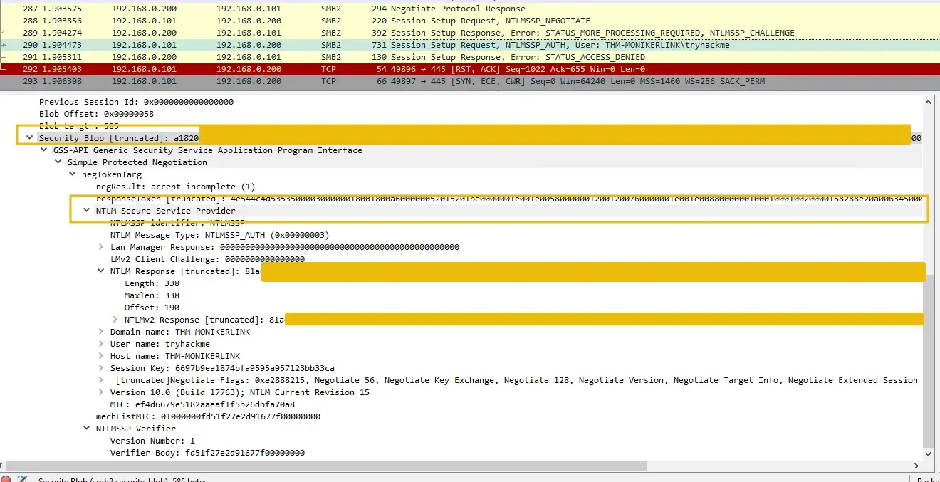Select packet 290 NTLMSSP_AUTH Session Setup Request
Image resolution: width=940 pixels, height=482 pixels.
click(x=470, y=45)
